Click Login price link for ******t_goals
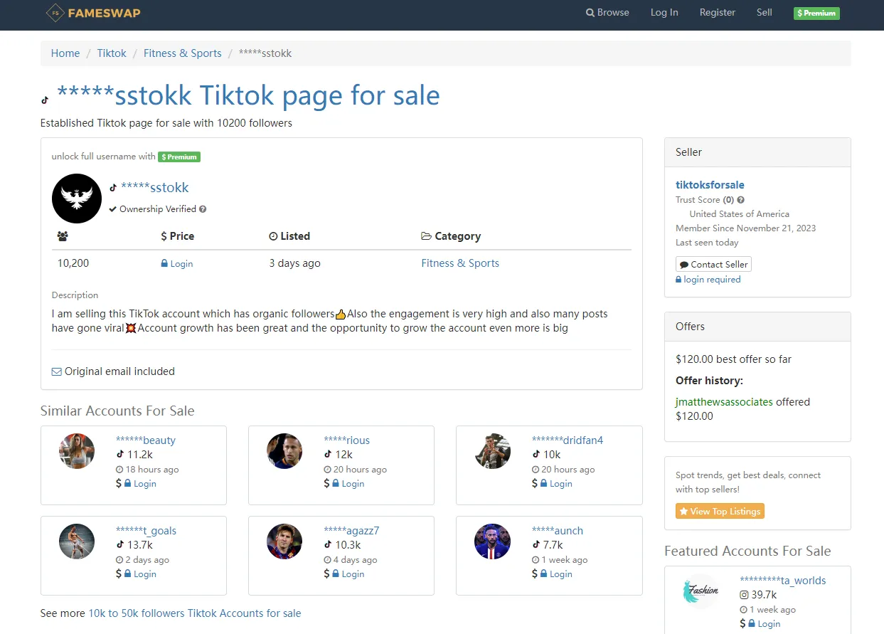The width and height of the screenshot is (884, 634). [145, 574]
